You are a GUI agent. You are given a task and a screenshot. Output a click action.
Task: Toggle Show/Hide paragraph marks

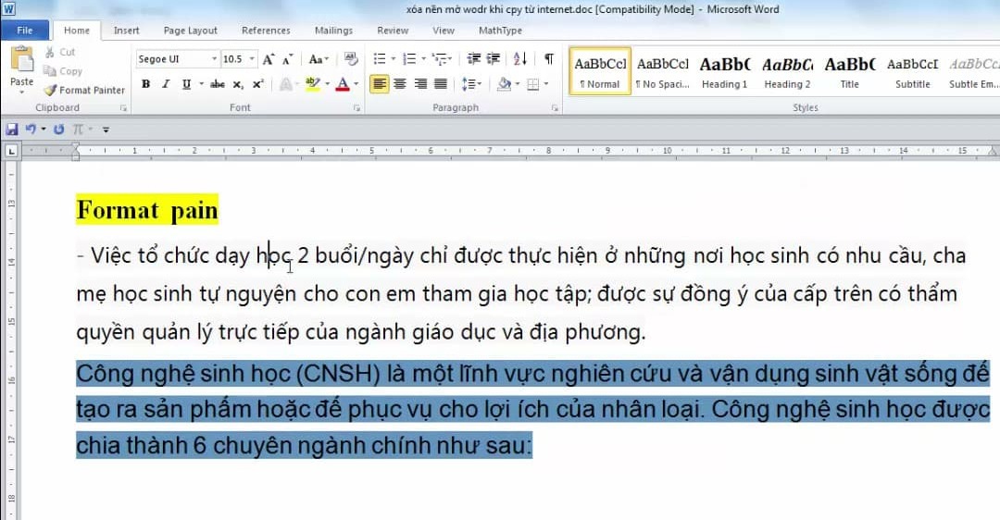click(549, 59)
